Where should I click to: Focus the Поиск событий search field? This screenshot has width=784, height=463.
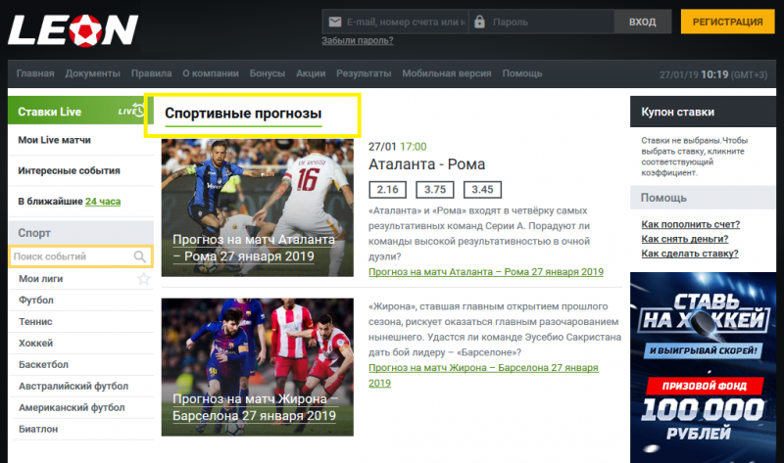(x=80, y=256)
